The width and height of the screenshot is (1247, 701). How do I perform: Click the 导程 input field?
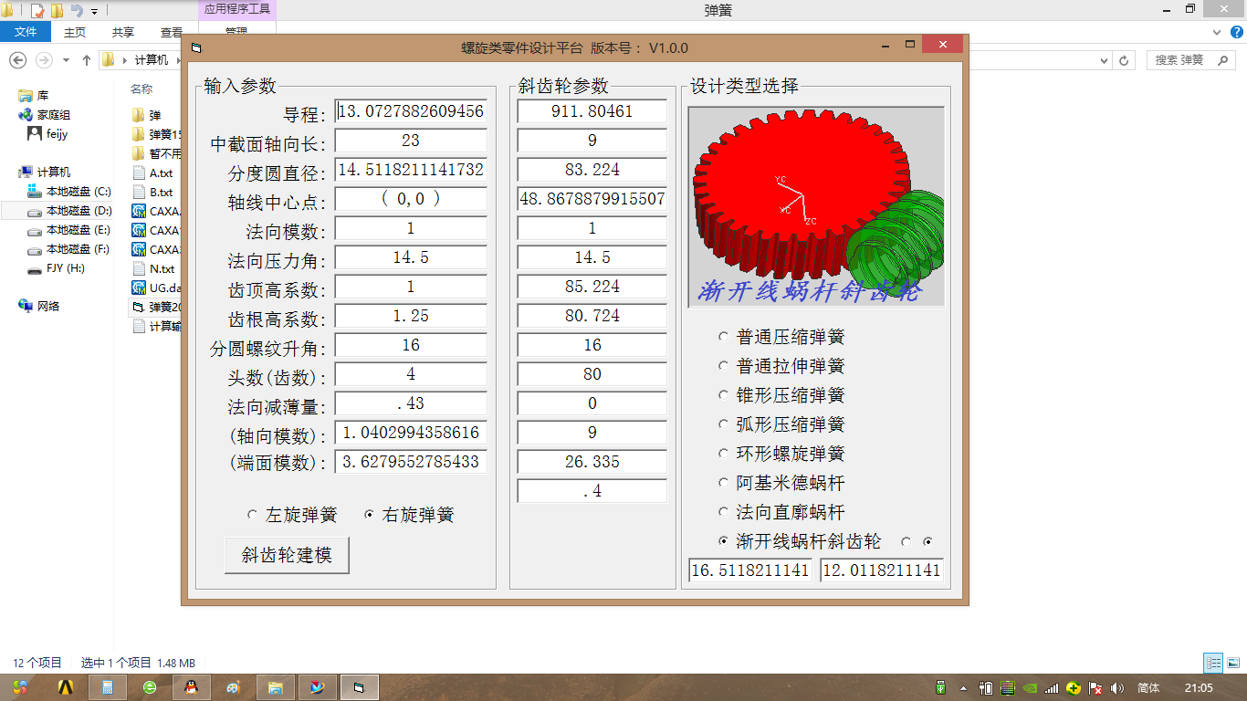(x=410, y=111)
